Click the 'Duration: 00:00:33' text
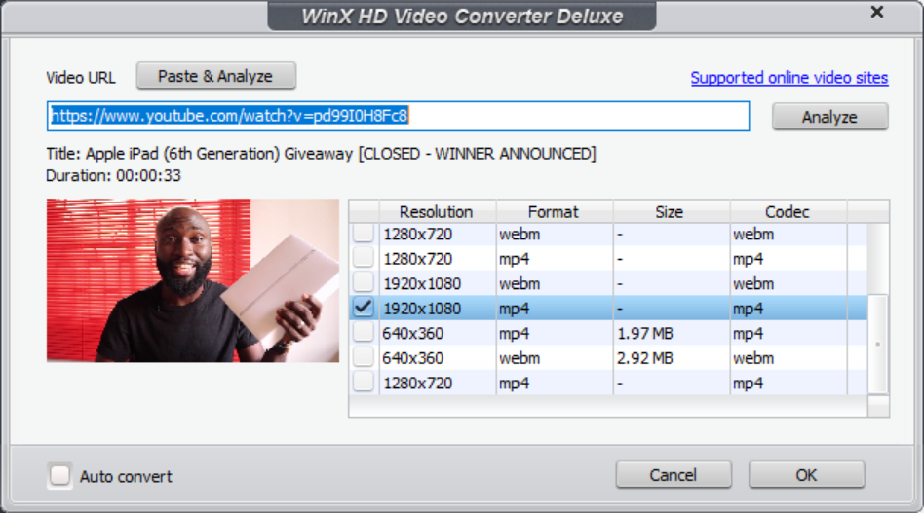924x513 pixels. click(114, 176)
